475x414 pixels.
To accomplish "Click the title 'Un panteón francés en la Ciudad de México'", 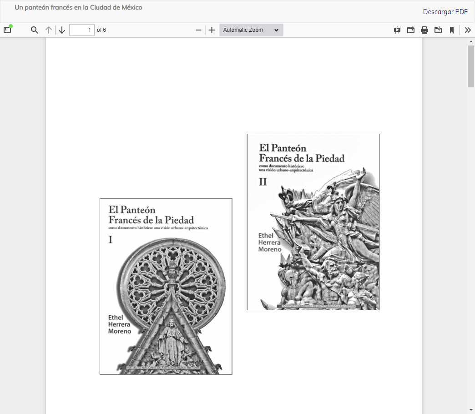I will point(78,8).
